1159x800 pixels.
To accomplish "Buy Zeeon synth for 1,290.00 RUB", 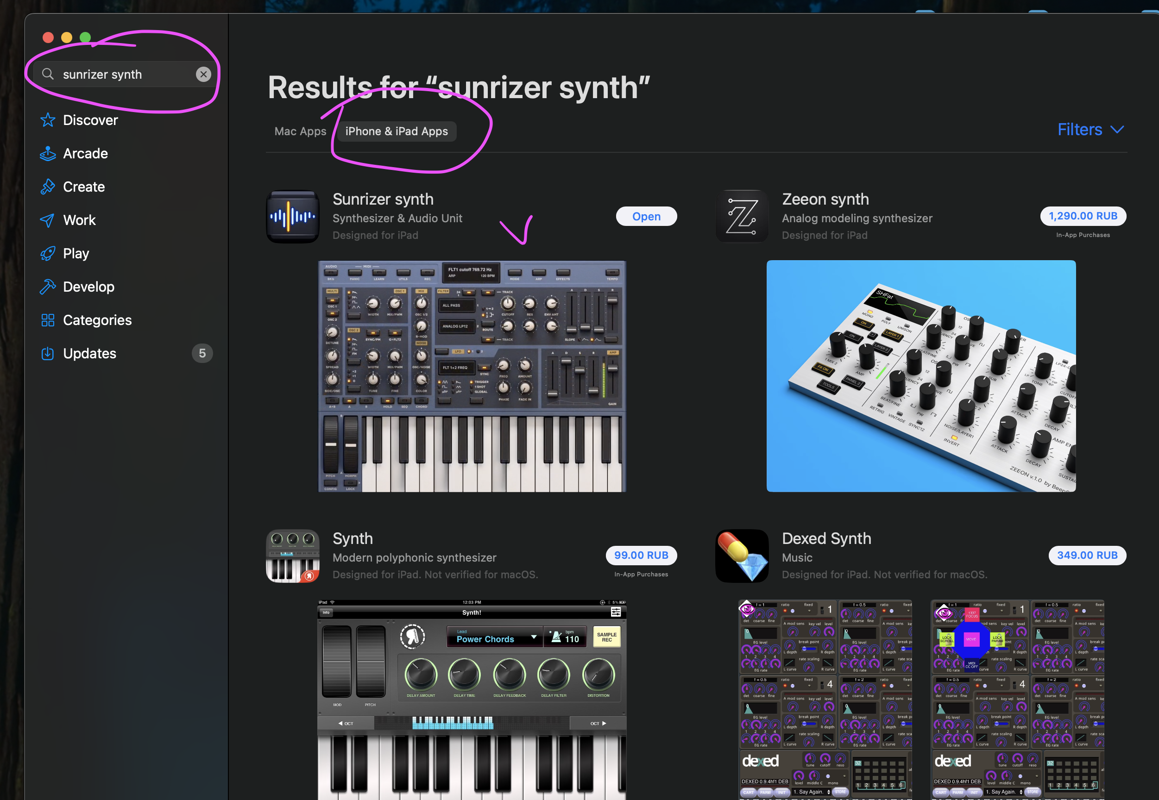I will (x=1083, y=216).
